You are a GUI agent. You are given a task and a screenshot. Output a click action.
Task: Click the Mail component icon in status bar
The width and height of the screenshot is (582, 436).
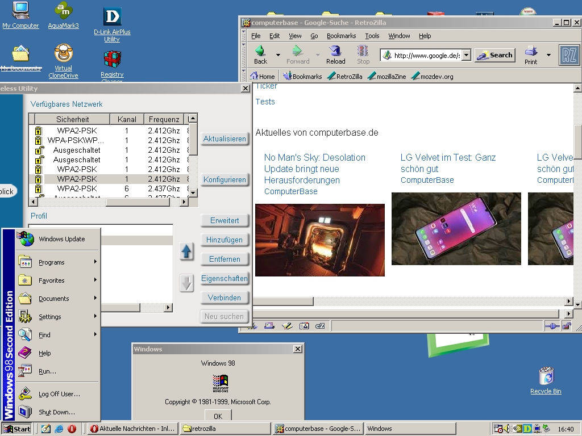[x=269, y=326]
